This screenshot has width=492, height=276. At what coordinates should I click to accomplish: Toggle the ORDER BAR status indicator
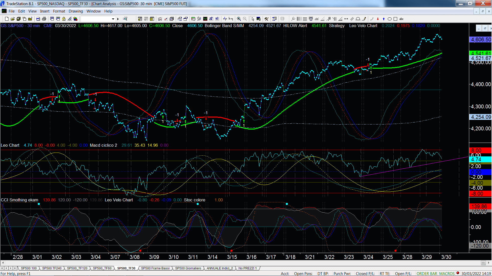[427, 273]
